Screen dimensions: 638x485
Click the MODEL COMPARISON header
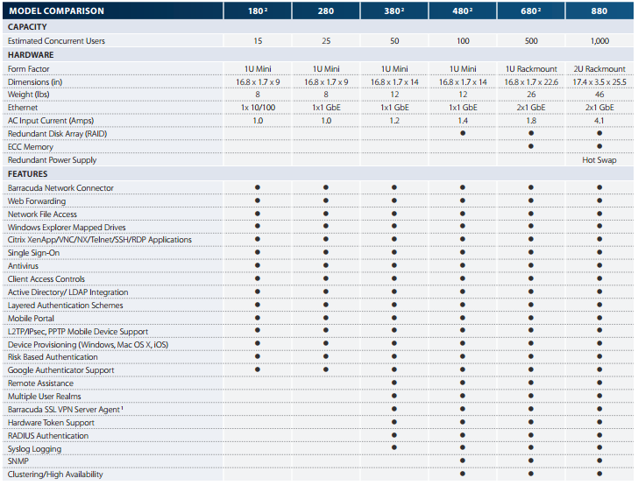click(57, 11)
